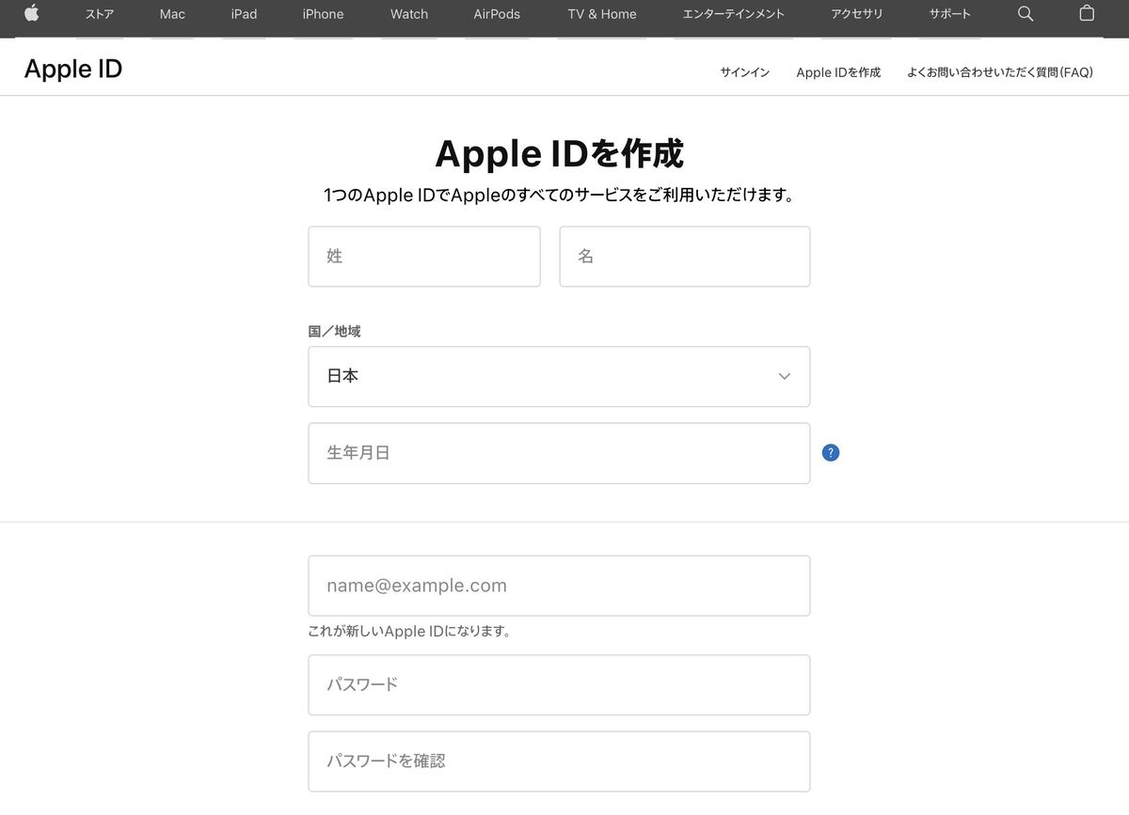Focus the 姓 last name field
The width and height of the screenshot is (1129, 815).
coord(424,256)
